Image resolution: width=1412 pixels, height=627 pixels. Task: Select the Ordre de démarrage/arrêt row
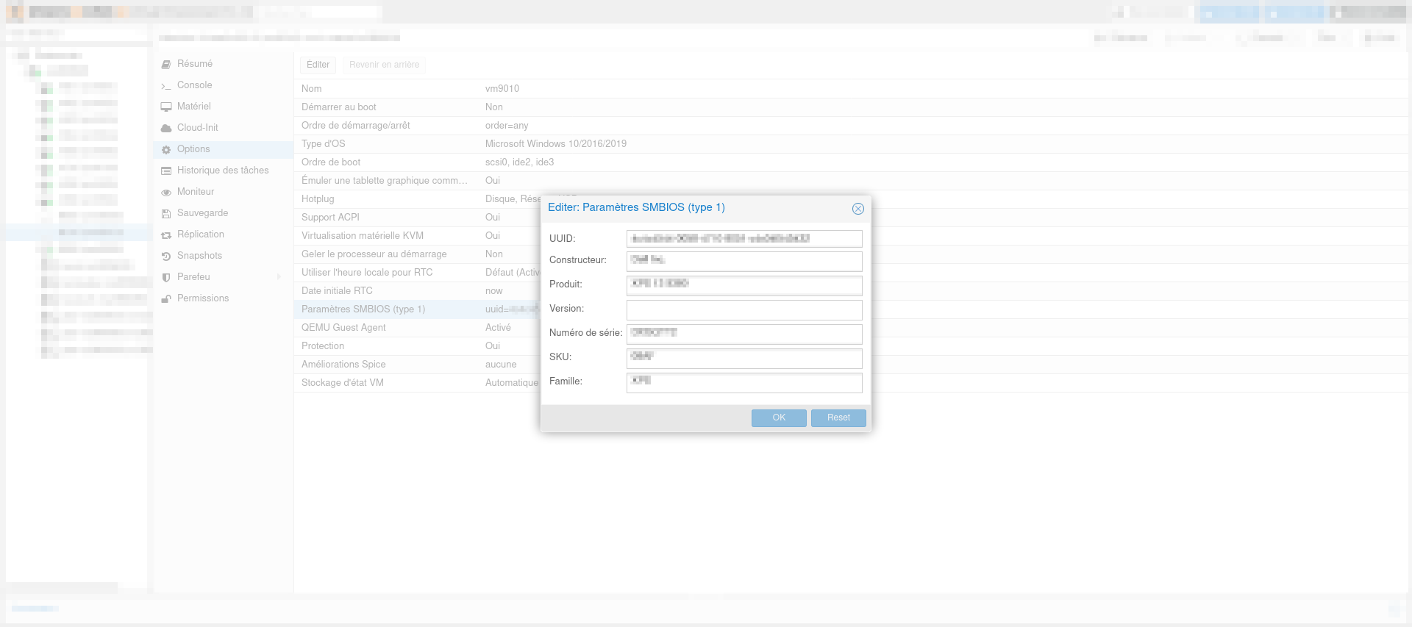coord(851,125)
